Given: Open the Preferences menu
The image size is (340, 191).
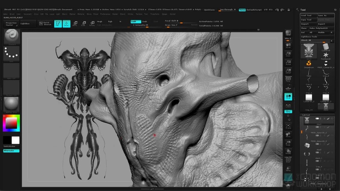Looking at the screenshot, I should (x=105, y=14).
